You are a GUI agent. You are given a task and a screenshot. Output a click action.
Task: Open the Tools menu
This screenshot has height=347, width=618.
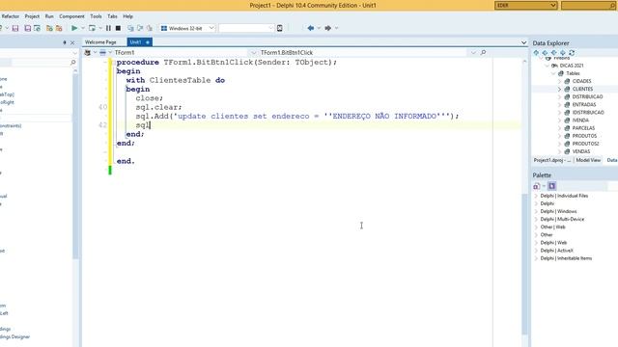tap(96, 16)
